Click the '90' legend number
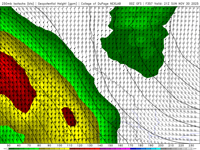200x150 pixels. coord(49,145)
